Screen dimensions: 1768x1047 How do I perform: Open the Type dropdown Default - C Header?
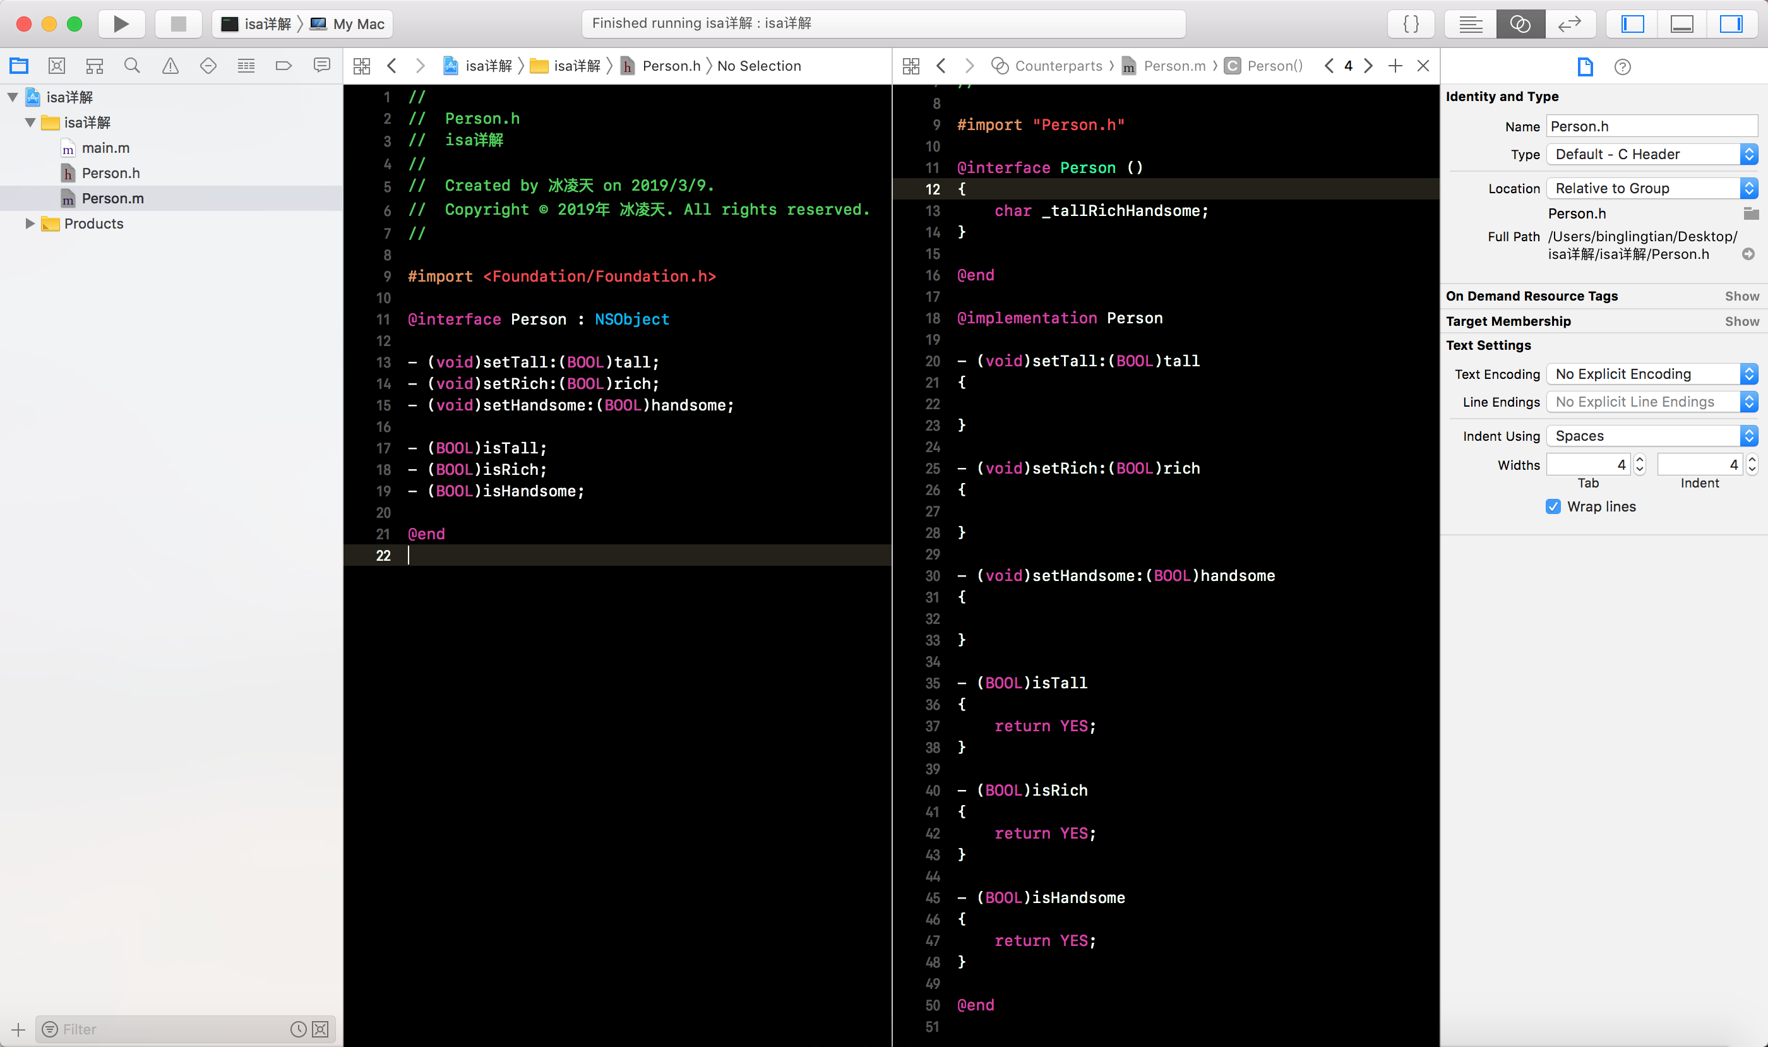pos(1652,154)
